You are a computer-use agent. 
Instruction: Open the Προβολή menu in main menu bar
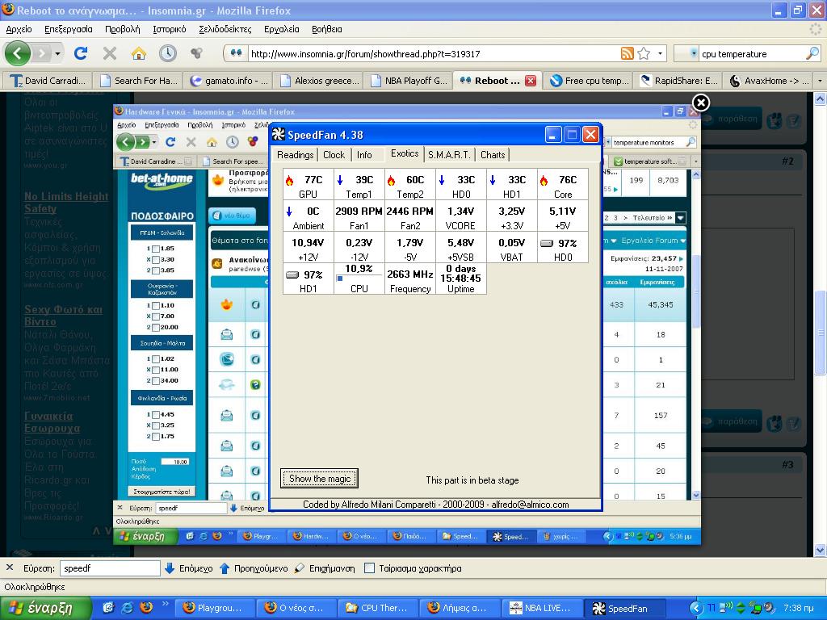tap(123, 29)
